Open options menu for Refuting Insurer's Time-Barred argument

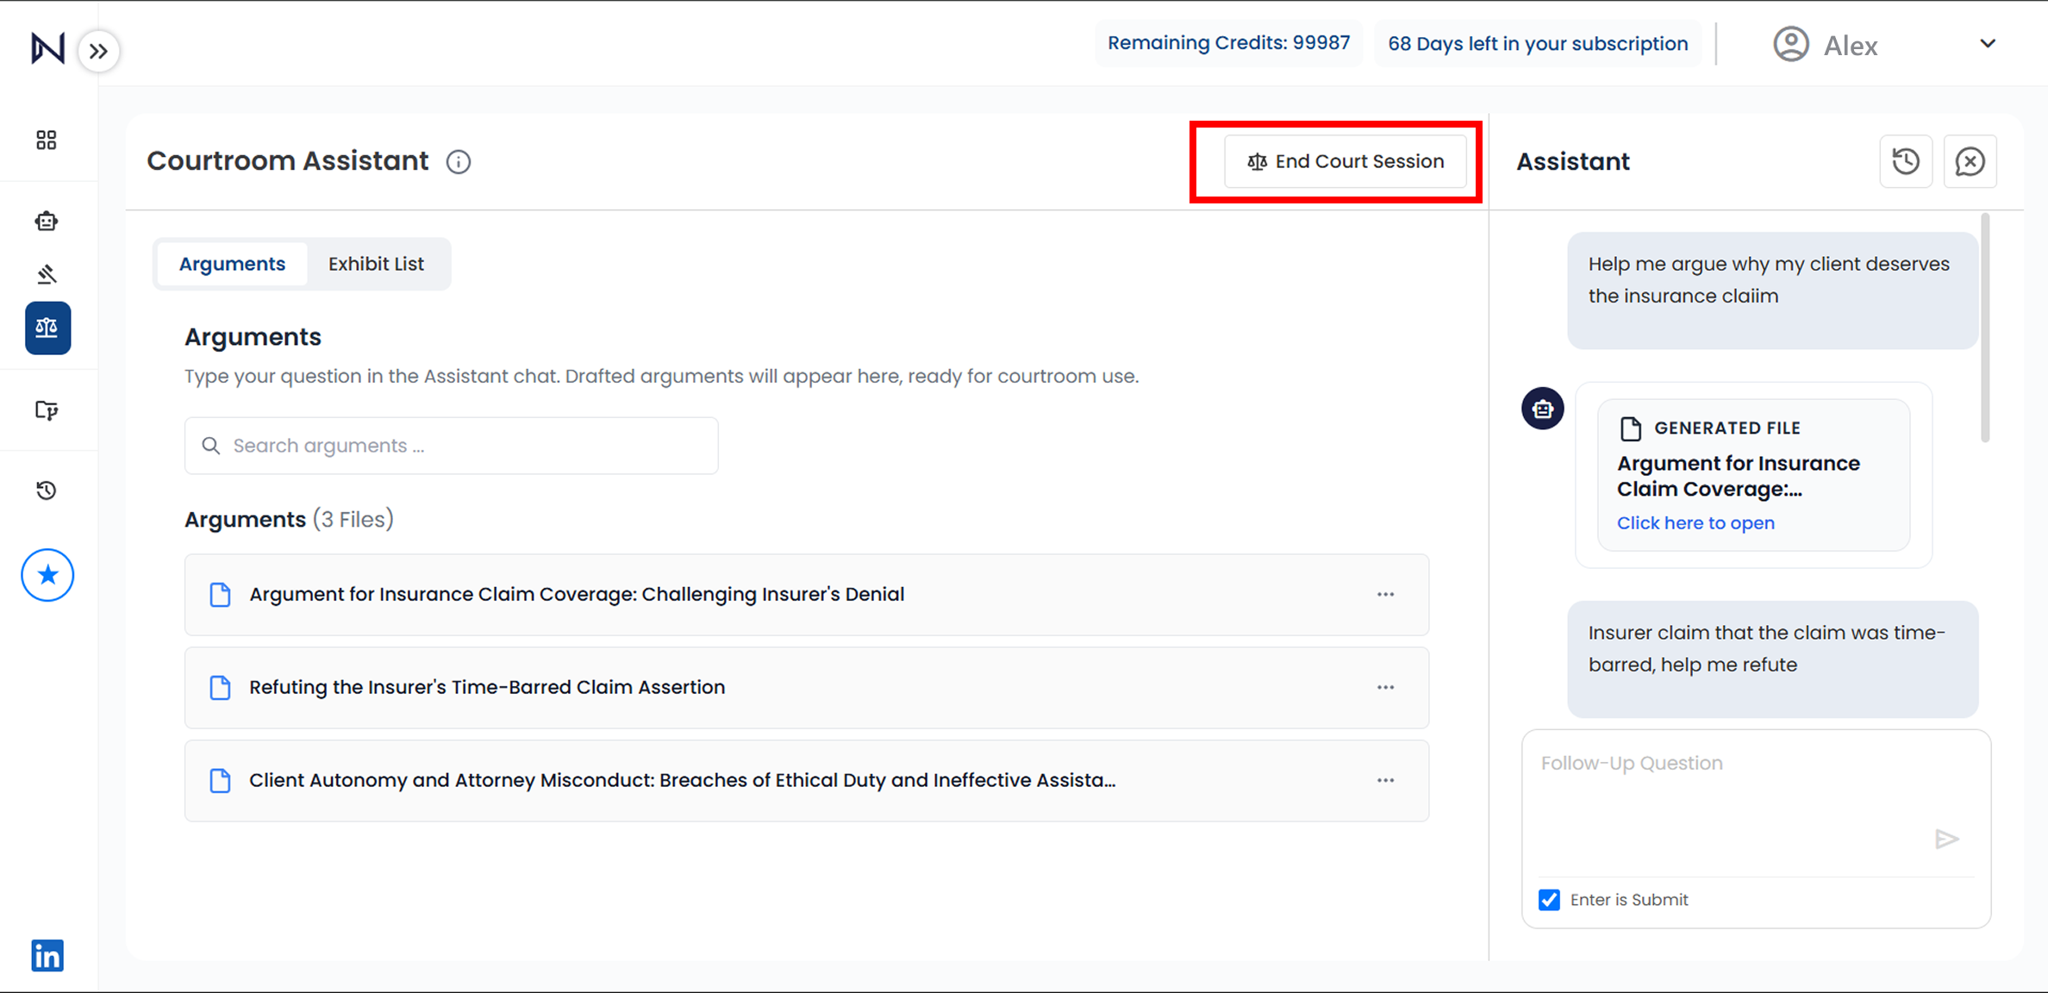[x=1385, y=688]
